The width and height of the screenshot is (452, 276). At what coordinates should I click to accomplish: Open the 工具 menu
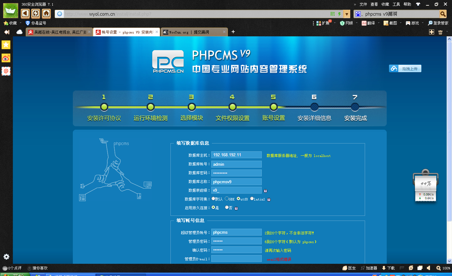coord(396,4)
